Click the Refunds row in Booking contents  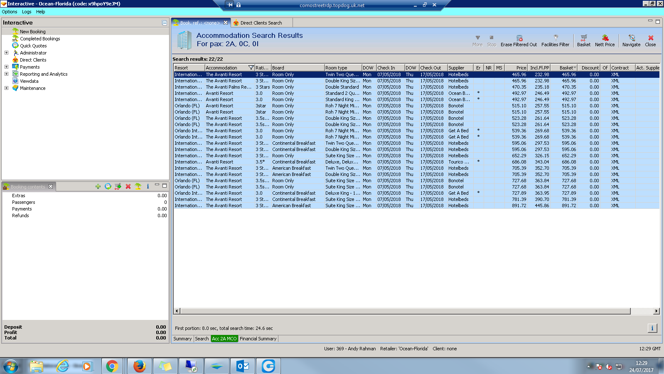coord(85,215)
